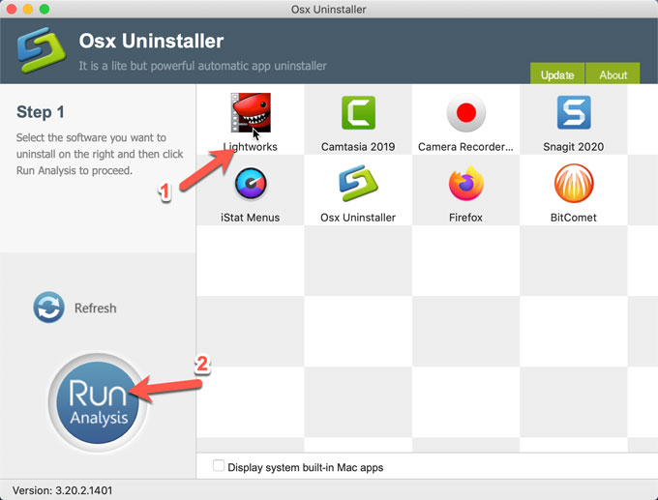Choose the Camera Recorder app icon
The height and width of the screenshot is (500, 658).
465,113
